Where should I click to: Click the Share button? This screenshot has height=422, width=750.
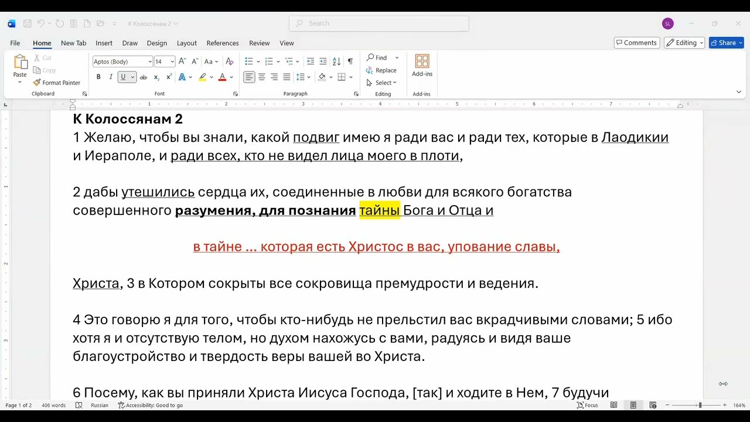726,43
